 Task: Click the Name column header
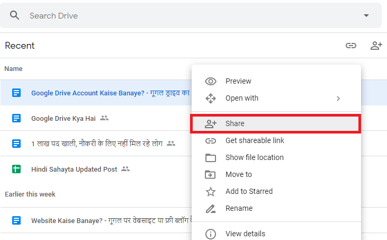tap(13, 69)
